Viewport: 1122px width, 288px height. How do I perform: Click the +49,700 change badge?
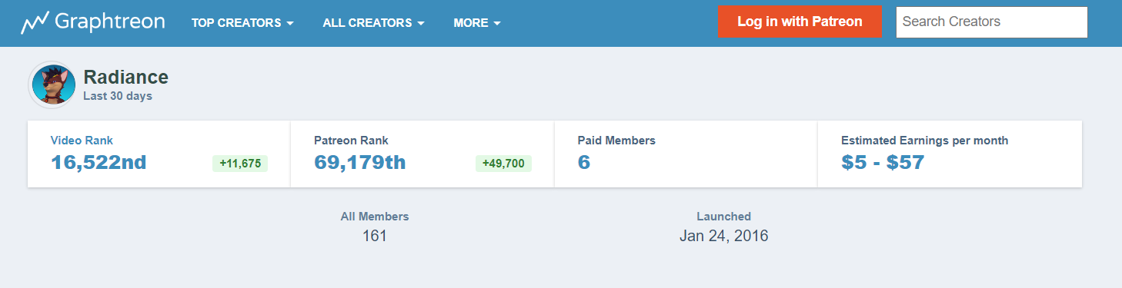pos(503,163)
